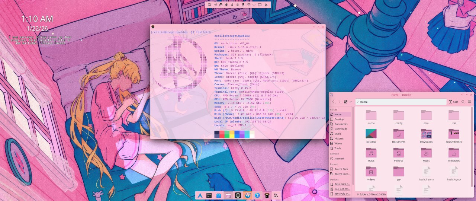The image size is (476, 201).
Task: Open the grub2-themes folder
Action: (x=454, y=135)
